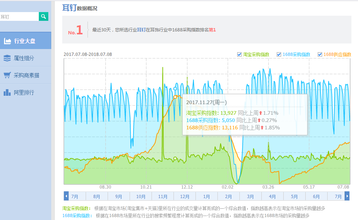Click the 行业大盘 chart icon
This screenshot has width=358, height=220.
pyautogui.click(x=7, y=41)
